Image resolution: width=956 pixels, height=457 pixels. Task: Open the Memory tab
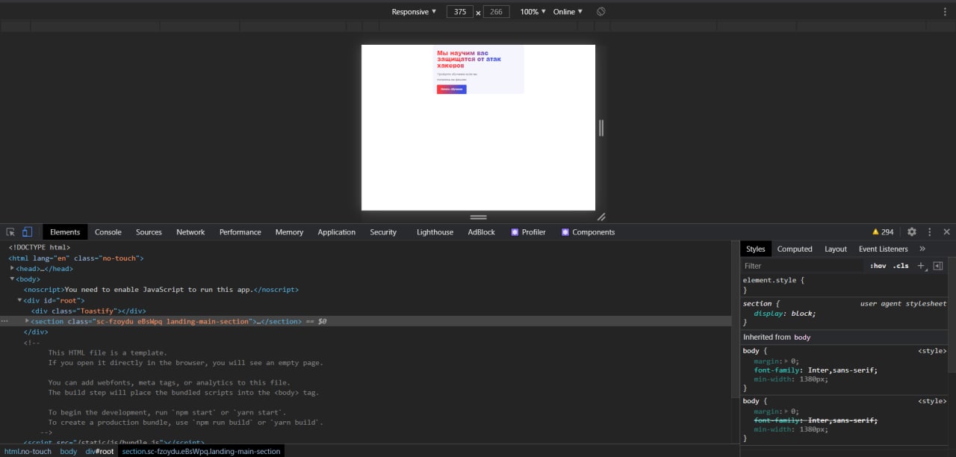click(289, 232)
